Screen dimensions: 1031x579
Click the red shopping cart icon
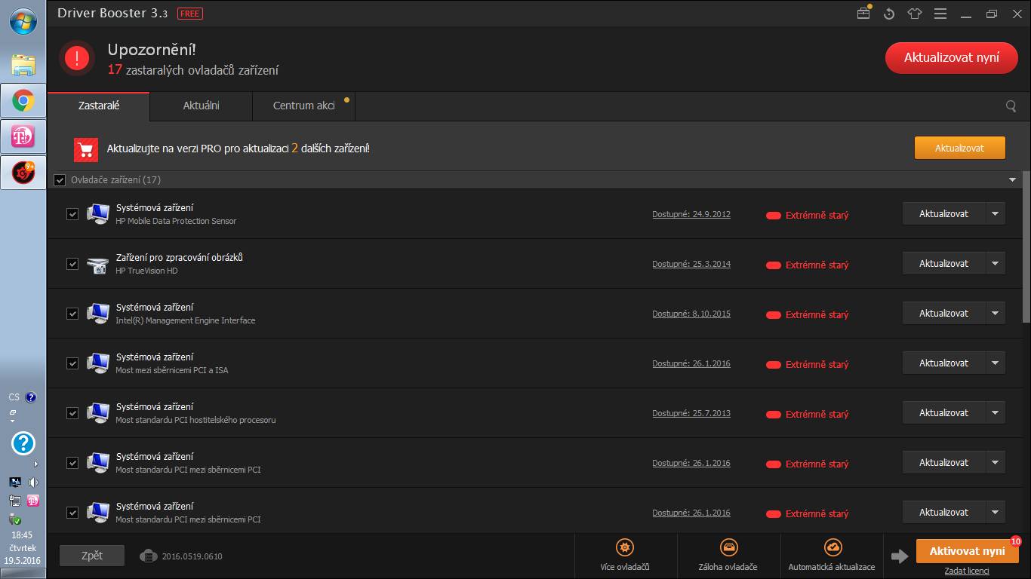tap(86, 149)
